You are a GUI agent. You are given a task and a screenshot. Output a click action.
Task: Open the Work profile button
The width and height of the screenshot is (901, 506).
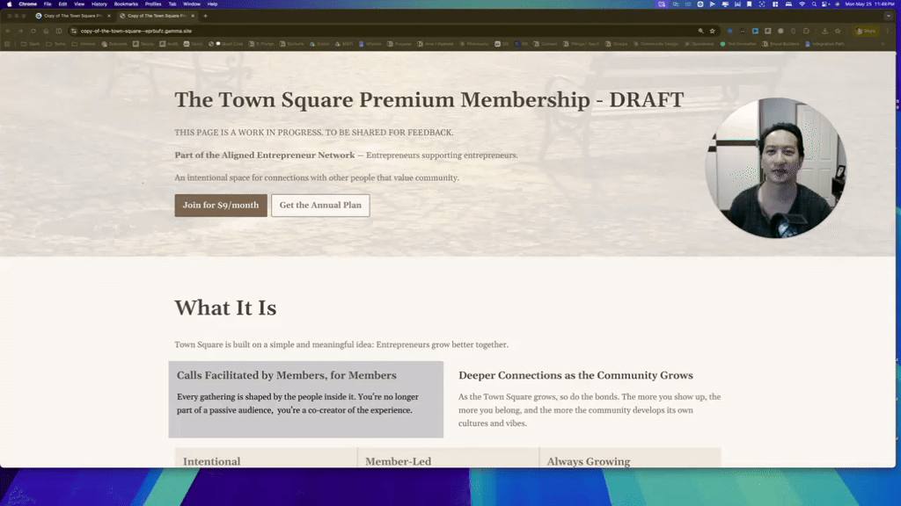tap(866, 31)
